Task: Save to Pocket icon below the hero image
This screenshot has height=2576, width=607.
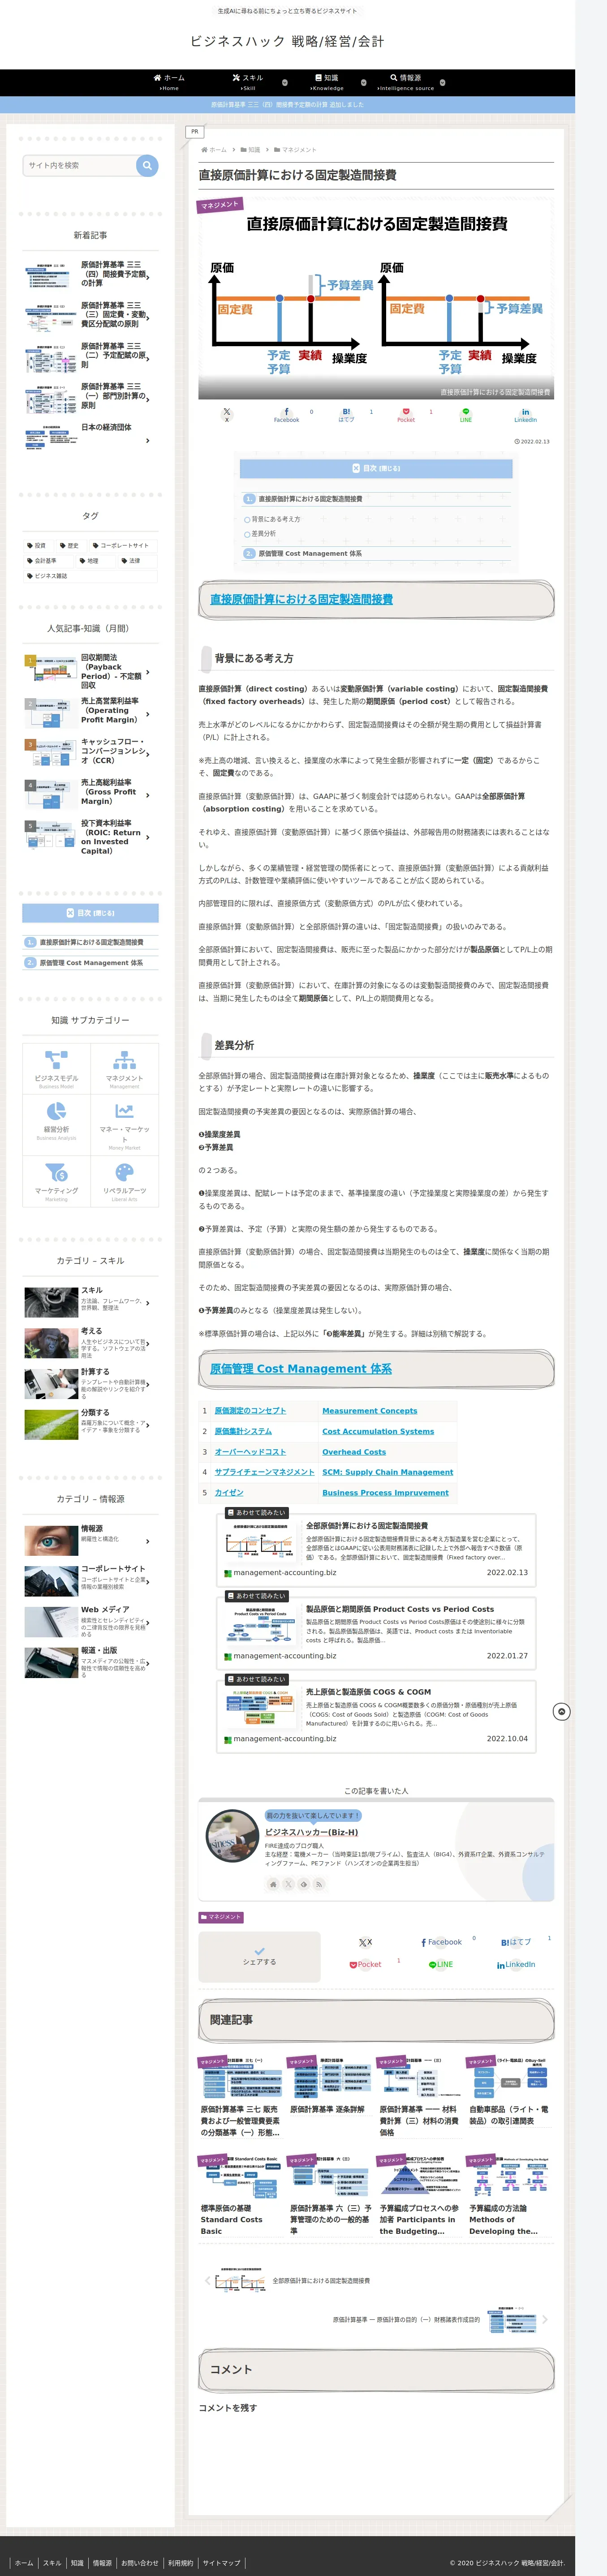Action: 406,415
